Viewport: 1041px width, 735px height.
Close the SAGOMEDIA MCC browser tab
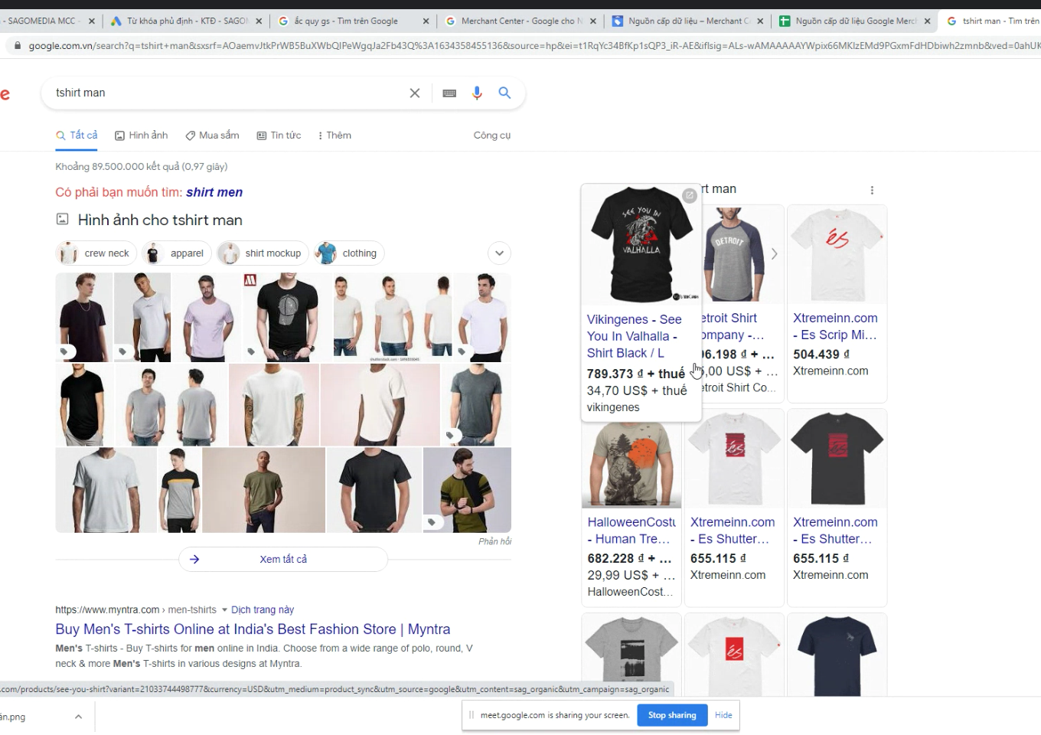(92, 21)
